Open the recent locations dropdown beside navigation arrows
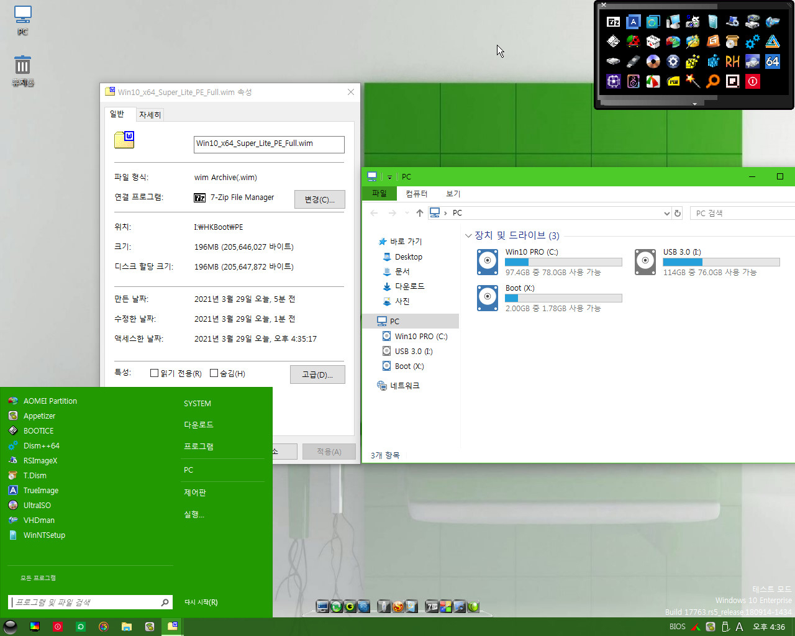This screenshot has width=795, height=636. [x=407, y=213]
